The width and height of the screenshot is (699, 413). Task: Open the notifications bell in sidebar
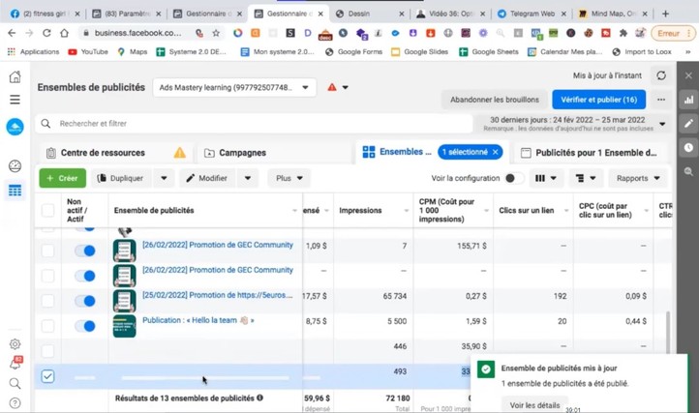(15, 364)
